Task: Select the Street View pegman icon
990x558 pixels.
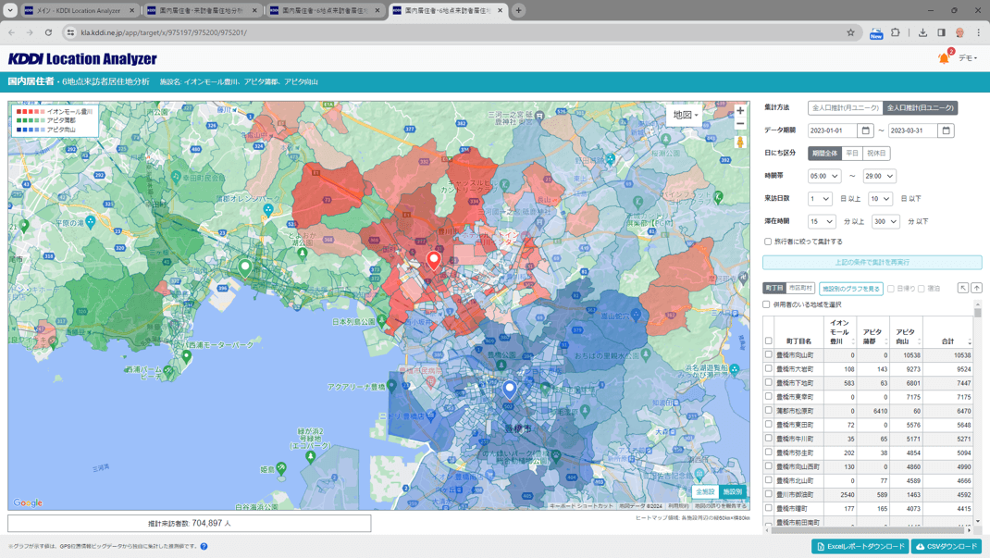Action: tap(740, 142)
